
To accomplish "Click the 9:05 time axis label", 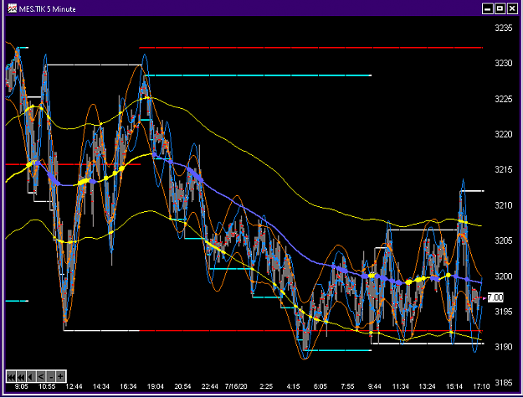I will pyautogui.click(x=22, y=386).
